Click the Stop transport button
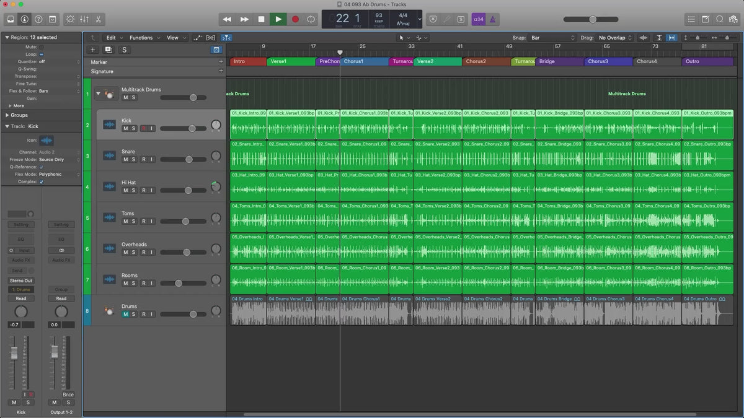 (261, 19)
